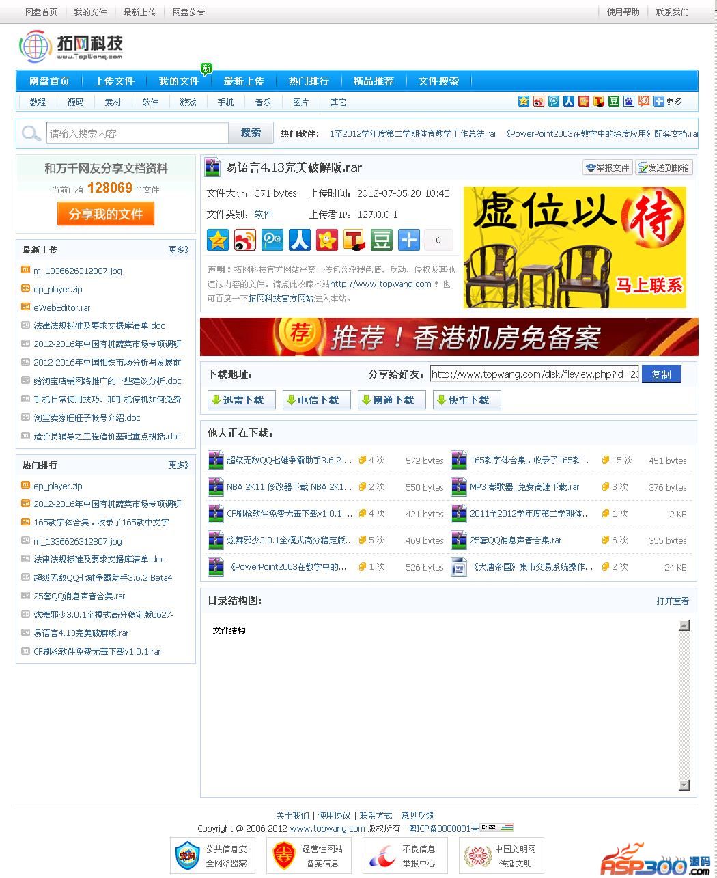
Task: Click file icon of 《大唐帝国》集市交易系统
Action: click(x=459, y=566)
